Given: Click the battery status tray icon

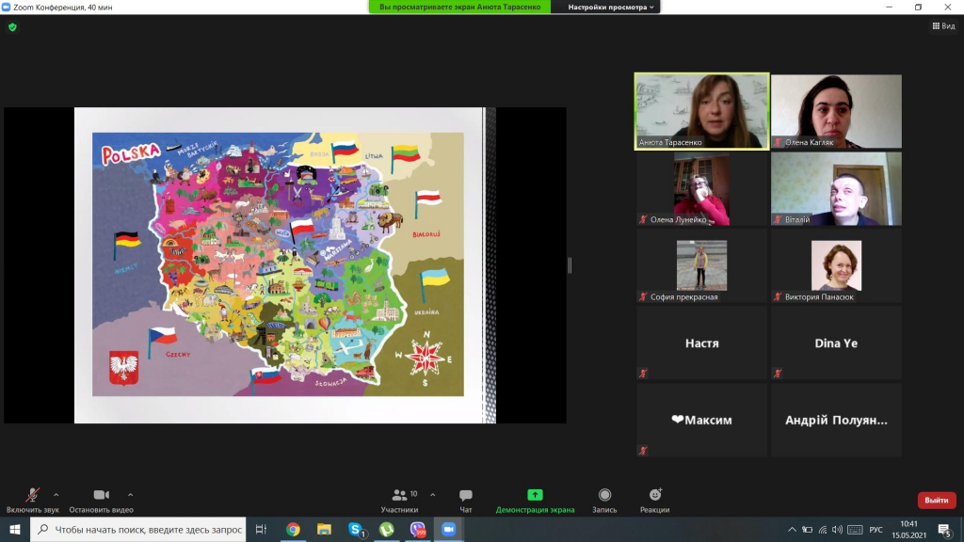Looking at the screenshot, I should point(807,530).
